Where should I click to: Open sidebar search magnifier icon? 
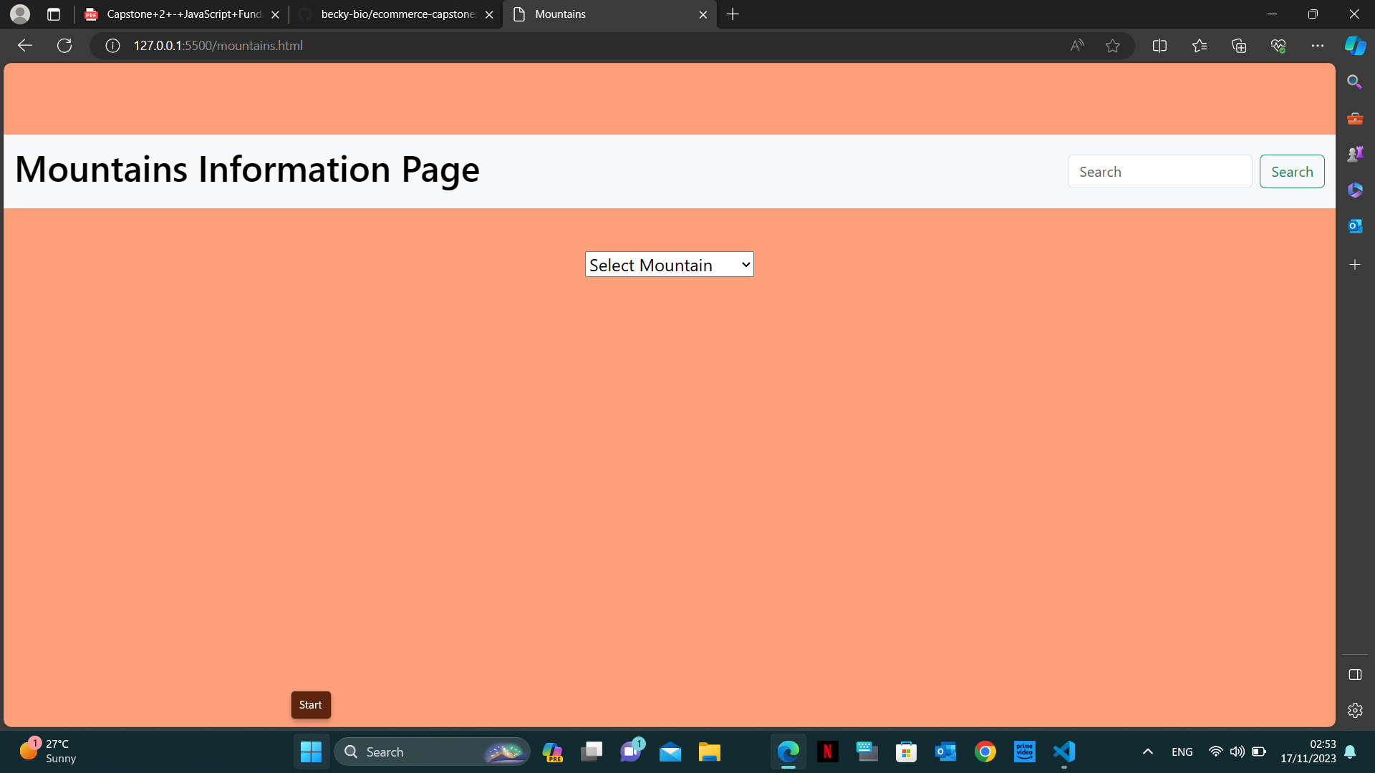(1354, 82)
